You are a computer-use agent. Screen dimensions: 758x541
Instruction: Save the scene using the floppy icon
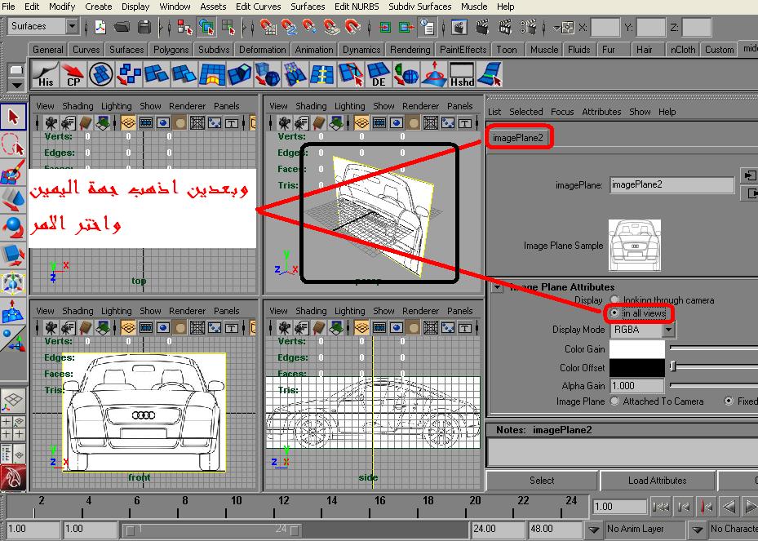coord(144,27)
